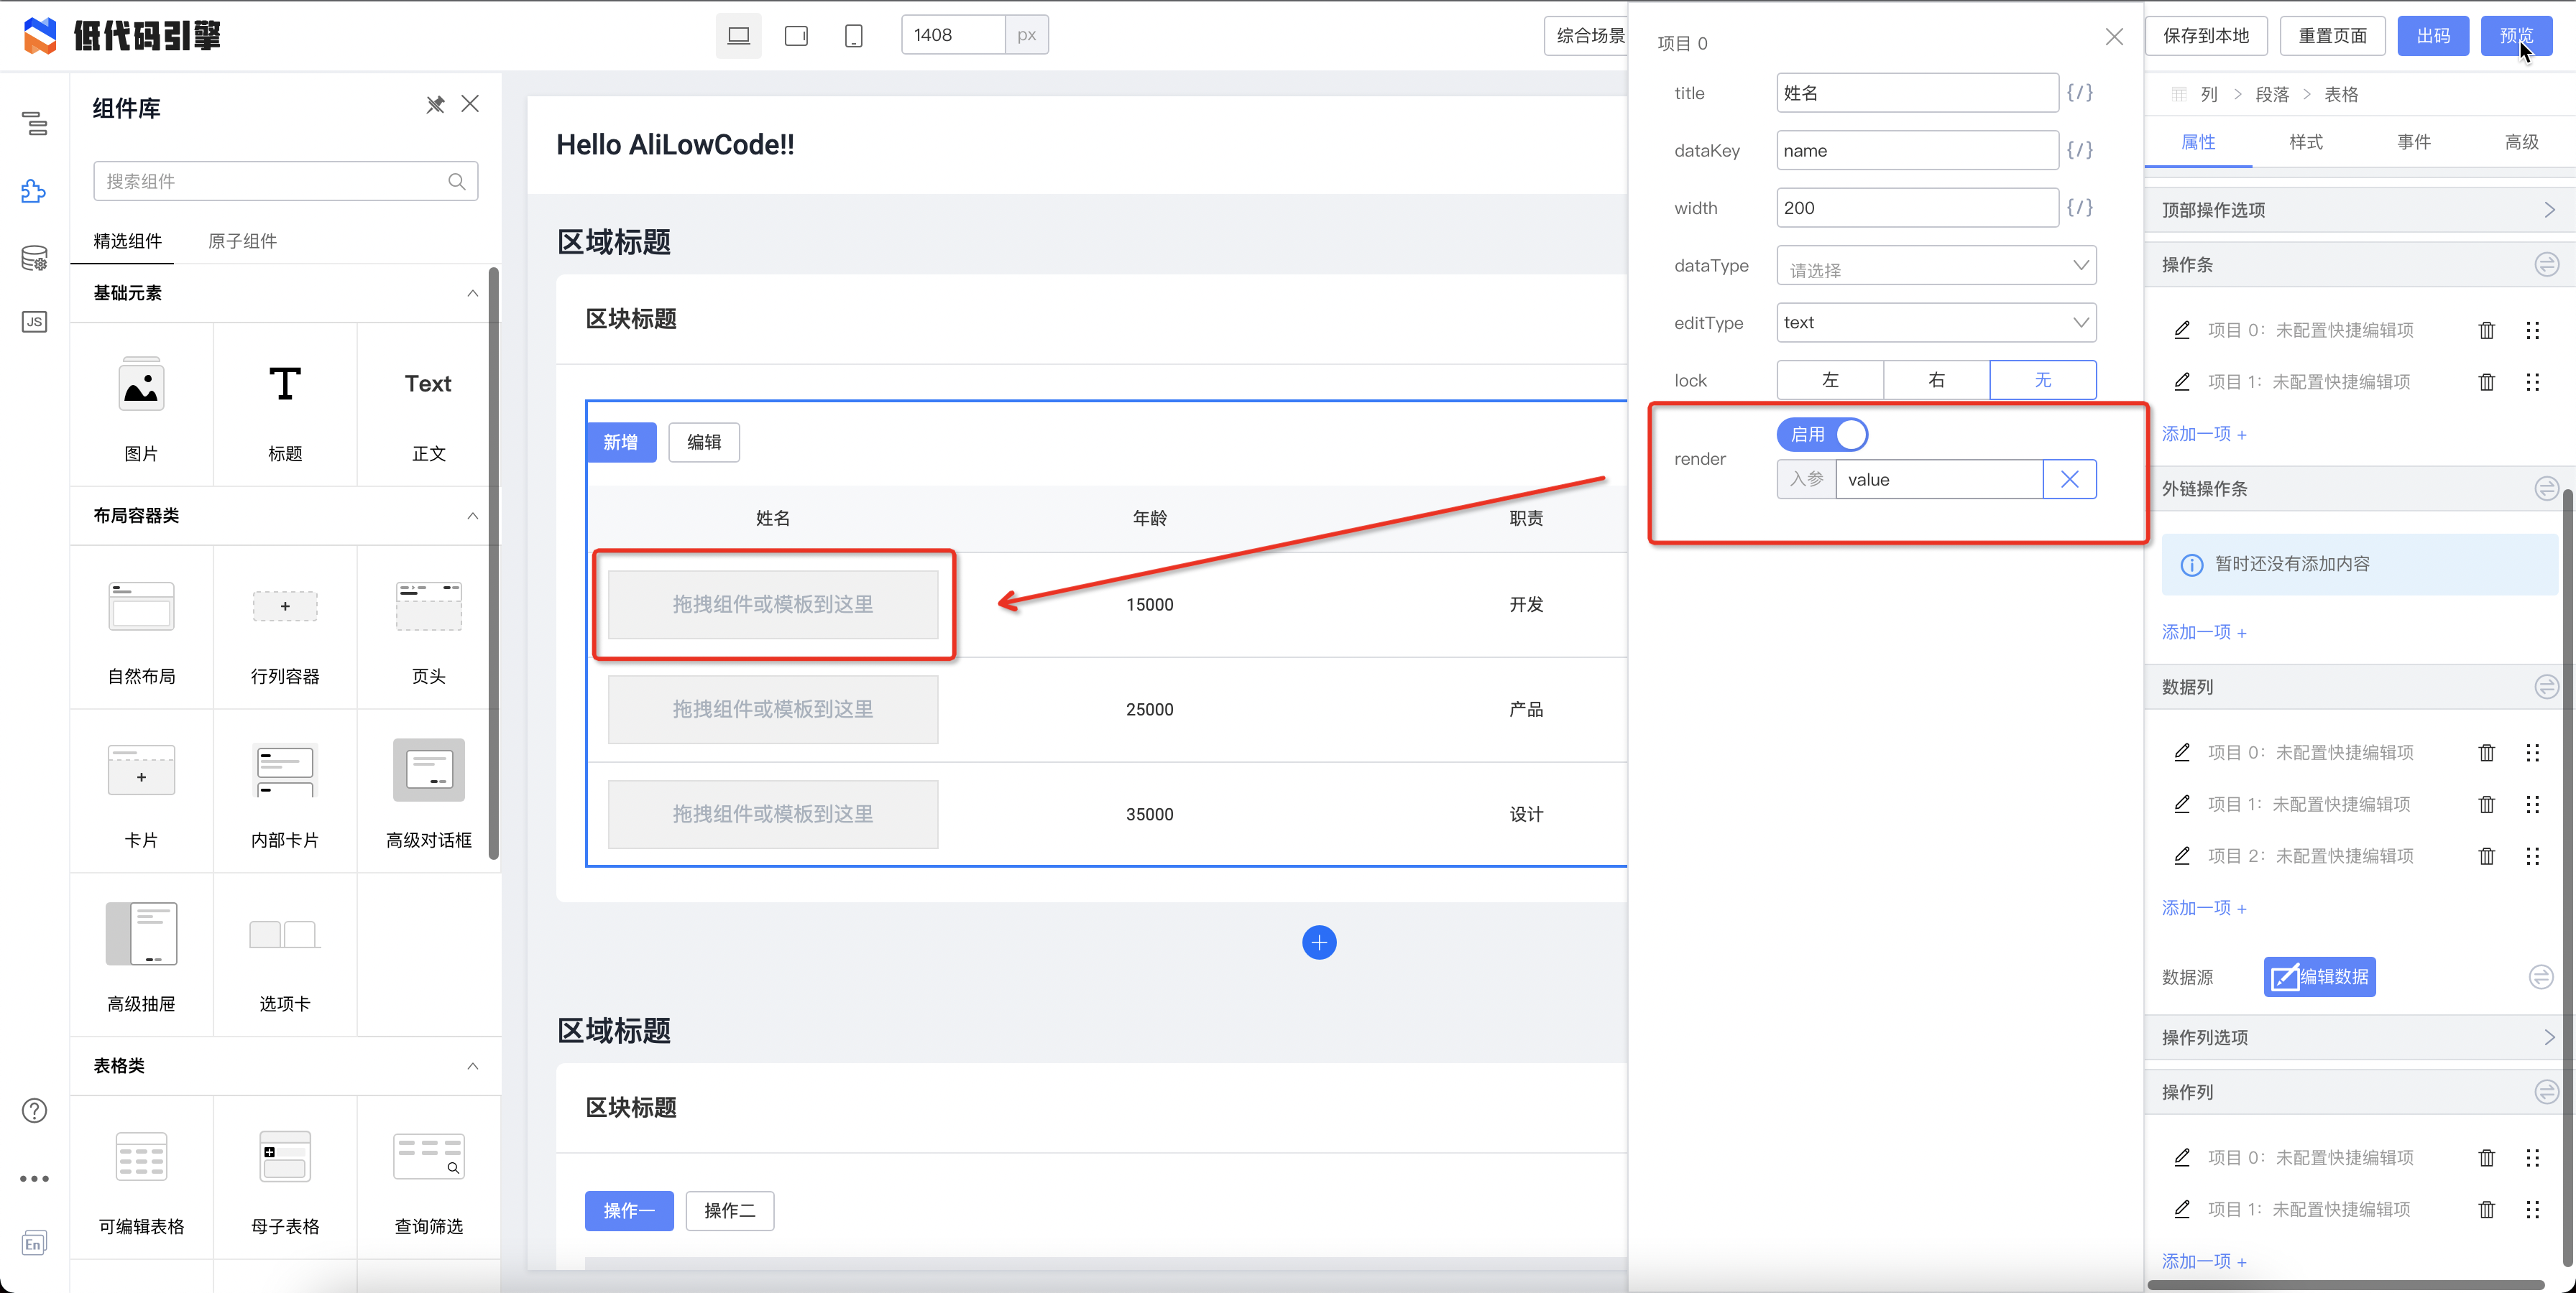Image resolution: width=2576 pixels, height=1293 pixels.
Task: Switch to the 样式 tab
Action: pos(2307,142)
